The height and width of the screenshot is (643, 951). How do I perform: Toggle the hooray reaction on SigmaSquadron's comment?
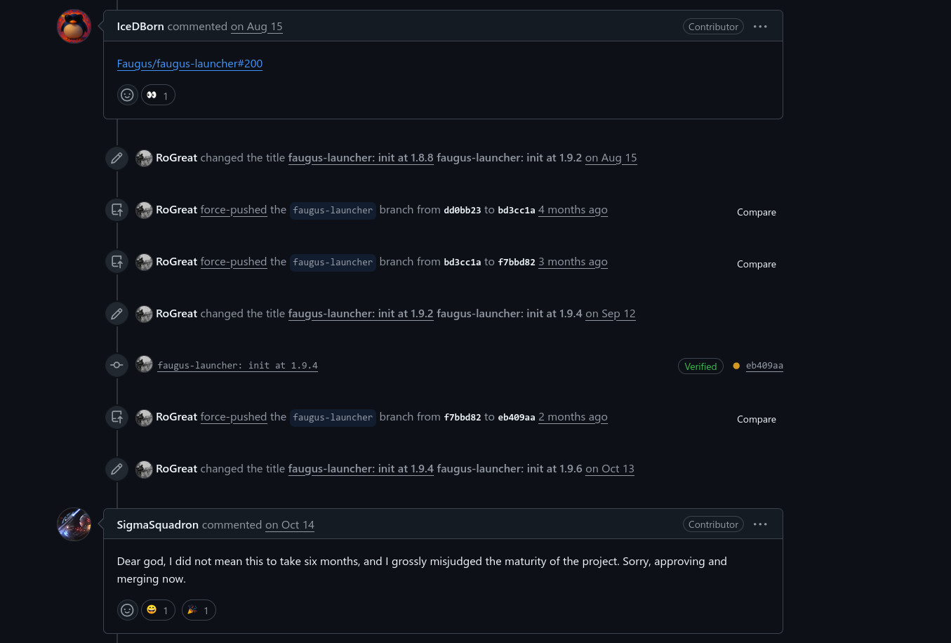[x=199, y=610]
